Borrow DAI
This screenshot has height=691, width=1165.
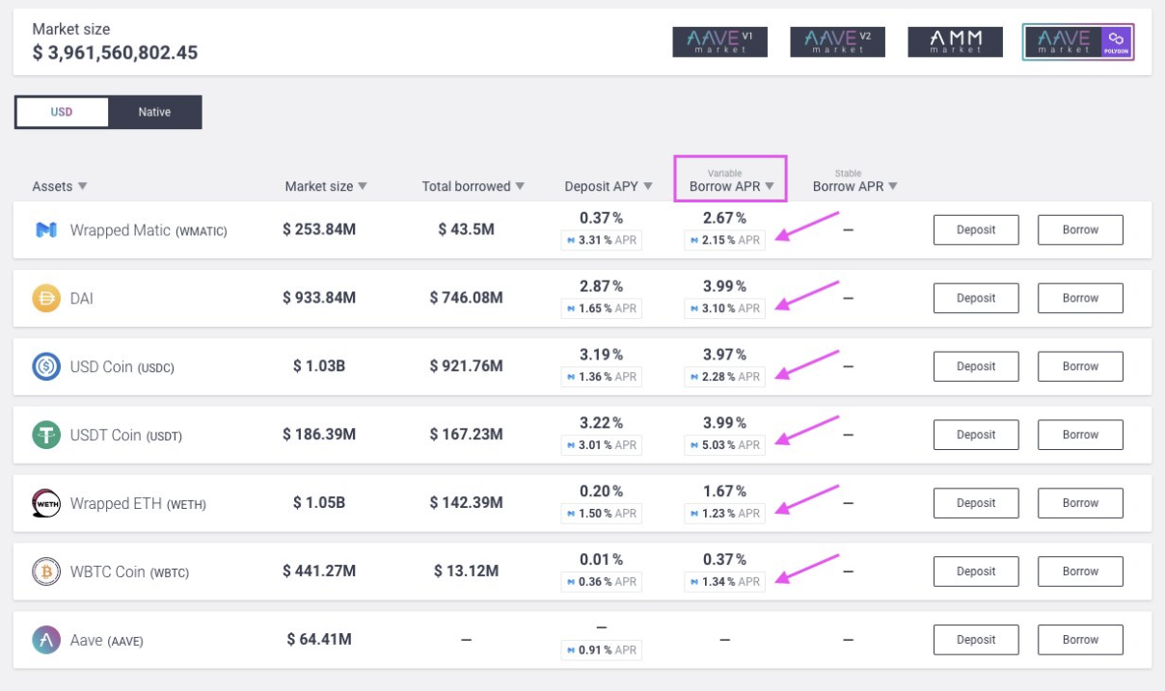(x=1080, y=299)
